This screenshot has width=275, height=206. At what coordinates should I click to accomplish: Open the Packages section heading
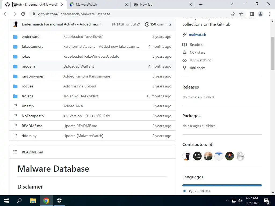point(191,116)
